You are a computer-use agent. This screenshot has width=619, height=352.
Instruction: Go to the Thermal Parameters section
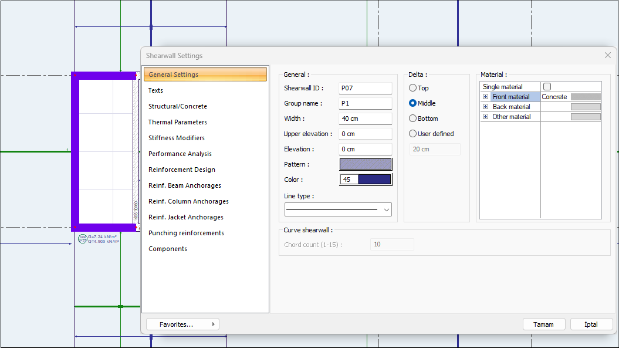pos(177,122)
